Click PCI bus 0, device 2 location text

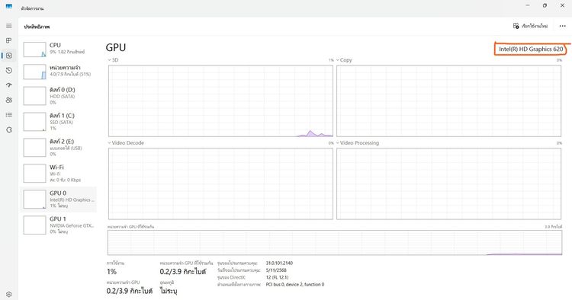295,284
